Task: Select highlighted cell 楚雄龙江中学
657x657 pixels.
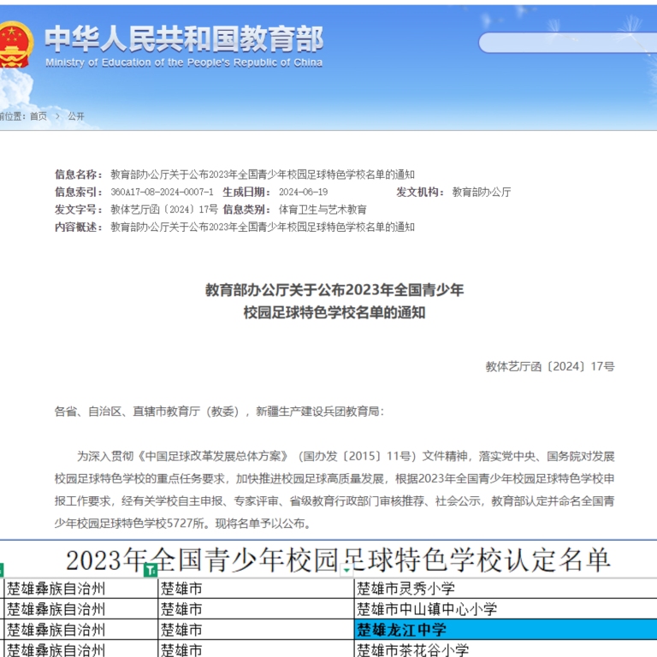Action: pyautogui.click(x=506, y=630)
